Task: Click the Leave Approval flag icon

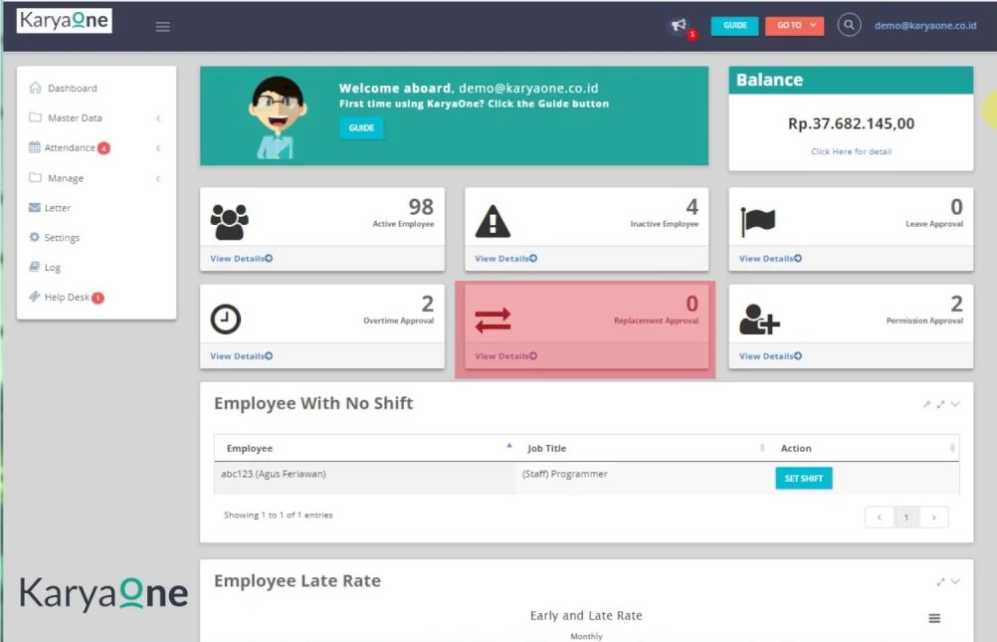Action: pyautogui.click(x=757, y=221)
